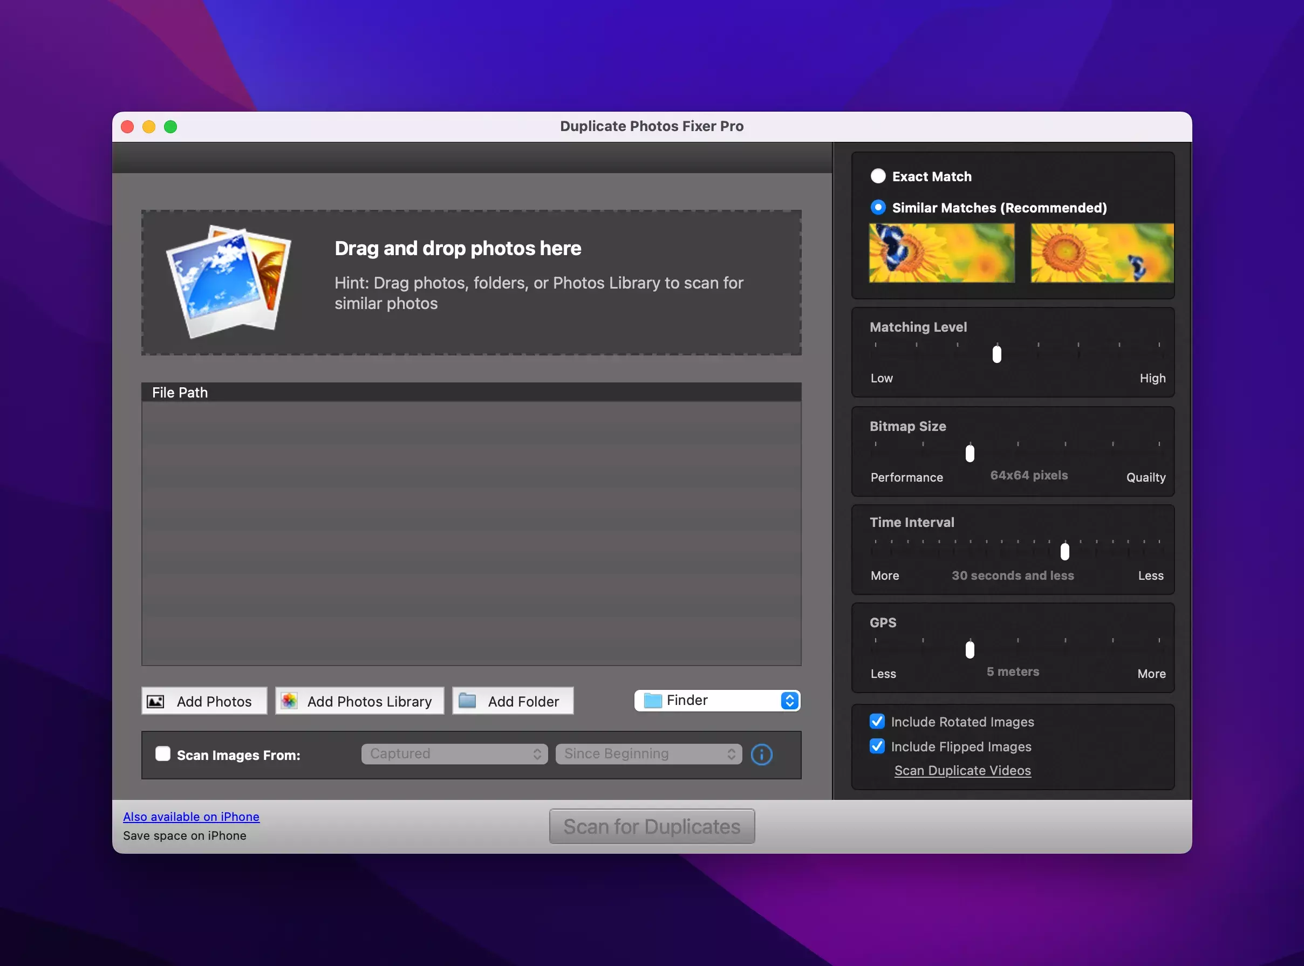
Task: Open the Scan Duplicate Videos link
Action: point(962,771)
